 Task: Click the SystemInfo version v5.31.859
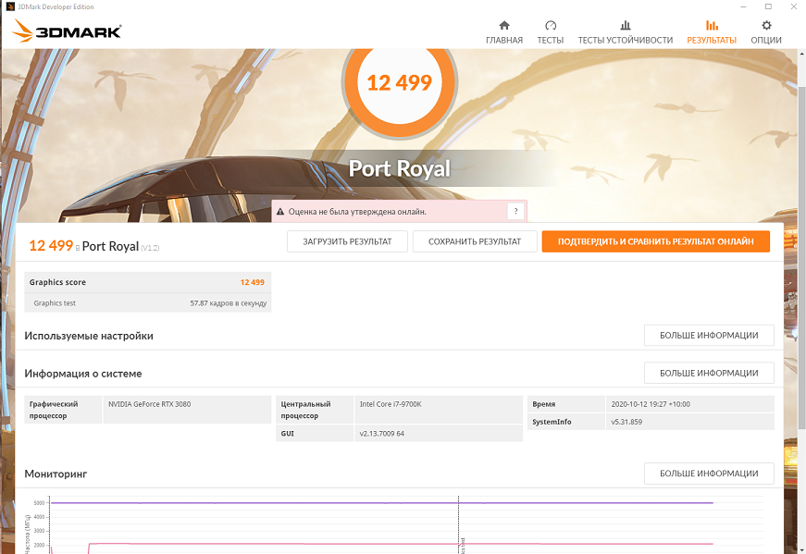point(626,422)
